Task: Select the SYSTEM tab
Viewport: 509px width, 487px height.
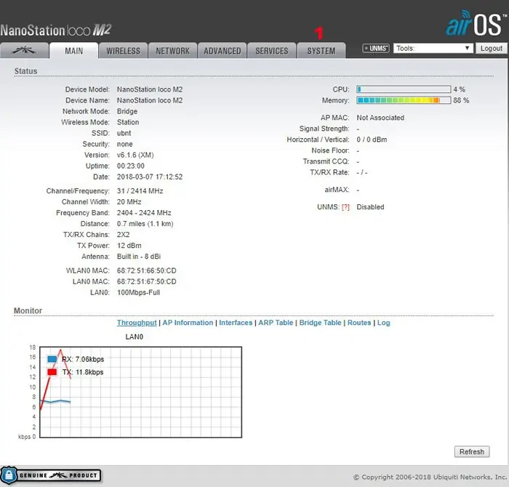Action: 321,51
